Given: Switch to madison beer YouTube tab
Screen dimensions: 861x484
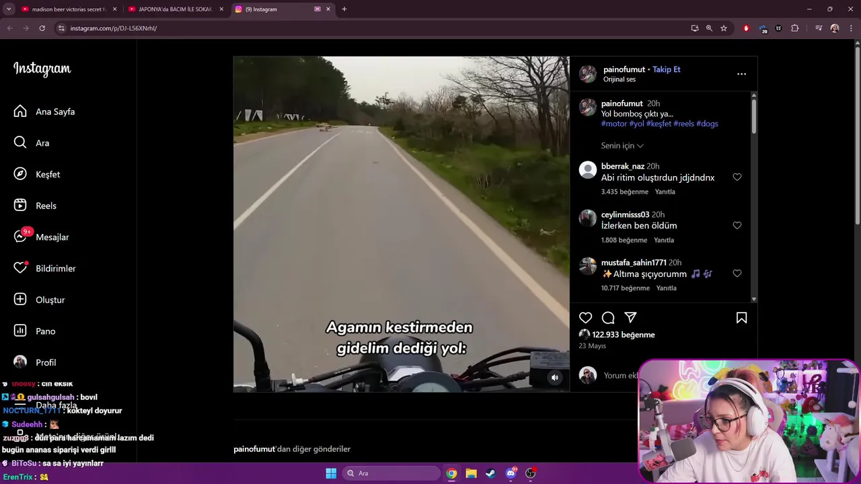Looking at the screenshot, I should click(x=69, y=9).
